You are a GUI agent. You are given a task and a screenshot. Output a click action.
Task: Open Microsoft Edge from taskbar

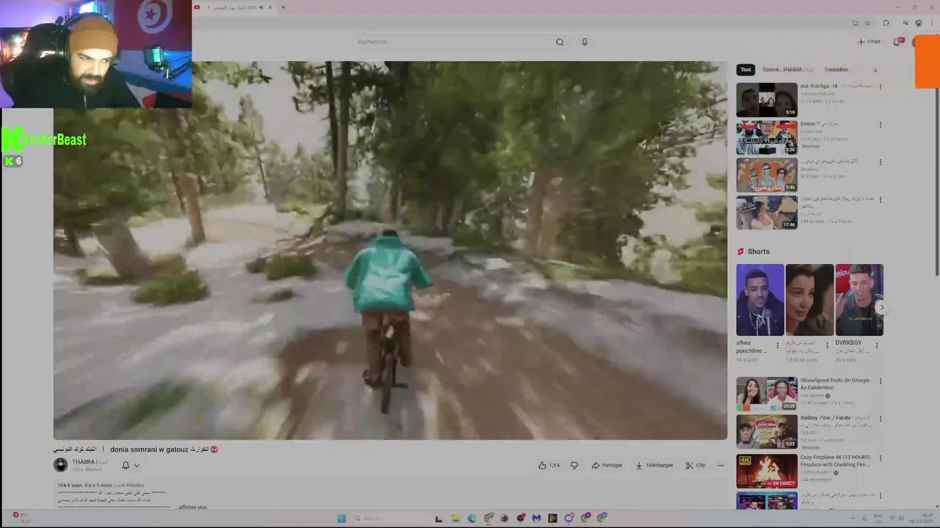click(471, 518)
